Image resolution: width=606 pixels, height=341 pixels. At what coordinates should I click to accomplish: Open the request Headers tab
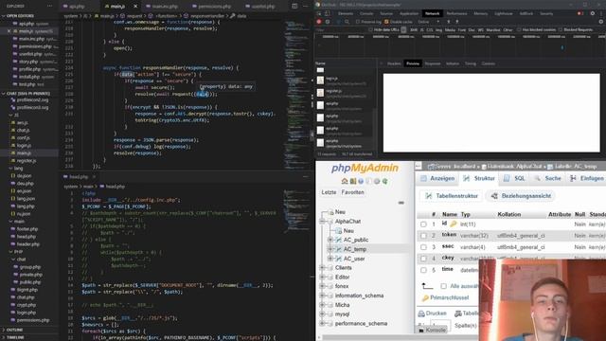pos(394,63)
